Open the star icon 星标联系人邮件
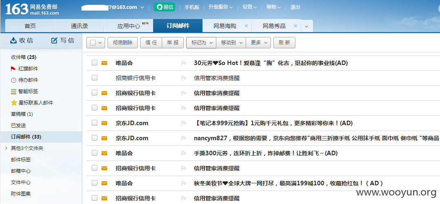 coord(14,103)
